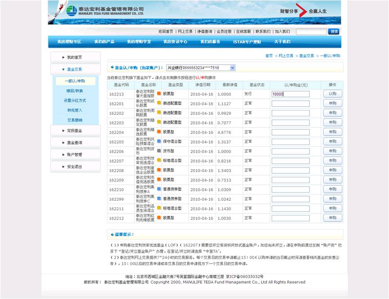Select 交易撤销 in the sidebar
The image size is (389, 299).
tap(75, 120)
